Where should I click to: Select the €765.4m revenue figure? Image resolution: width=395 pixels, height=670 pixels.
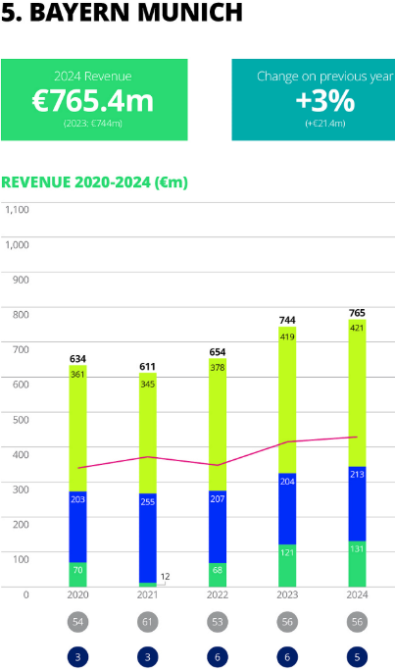pos(93,101)
